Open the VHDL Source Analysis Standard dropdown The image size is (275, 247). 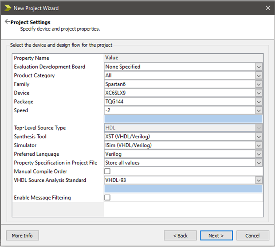pos(259,180)
